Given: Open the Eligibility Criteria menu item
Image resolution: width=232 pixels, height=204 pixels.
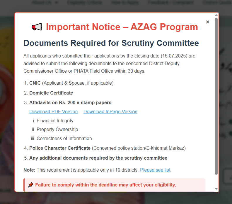Looking at the screenshot, I should pyautogui.click(x=85, y=3).
